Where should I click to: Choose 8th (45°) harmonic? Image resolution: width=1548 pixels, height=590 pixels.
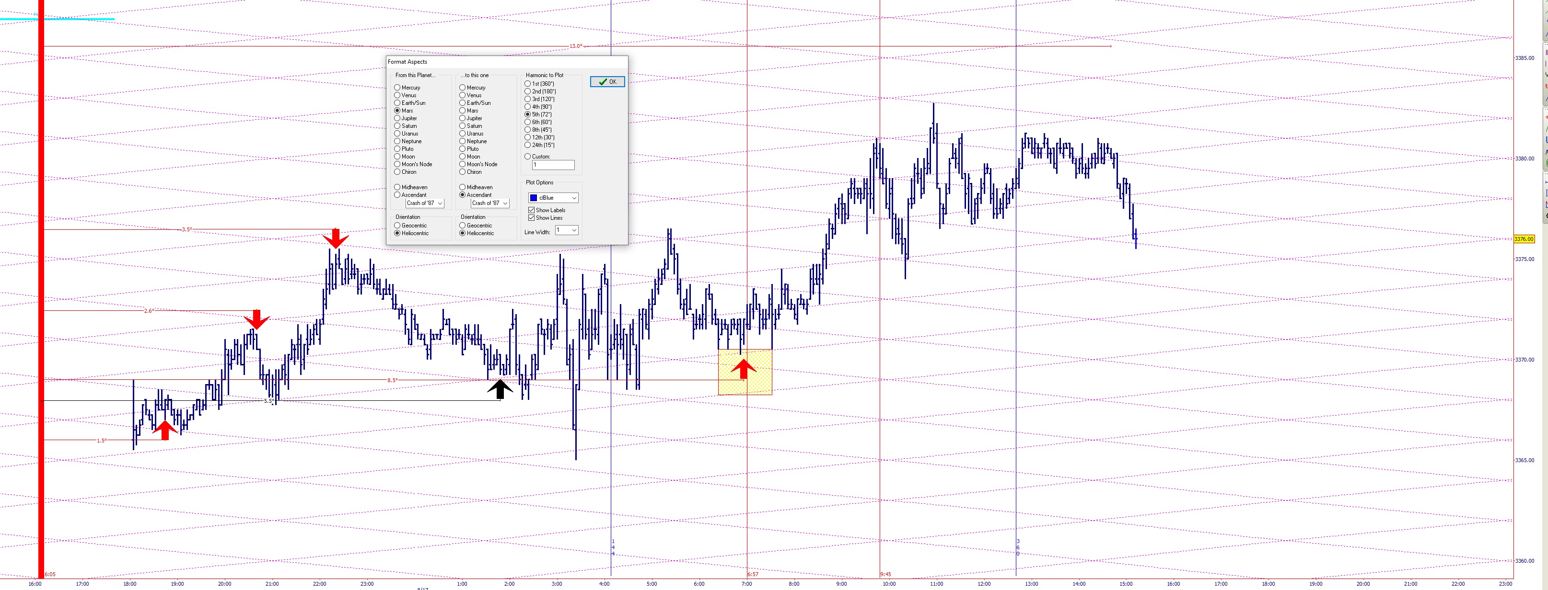(x=538, y=130)
